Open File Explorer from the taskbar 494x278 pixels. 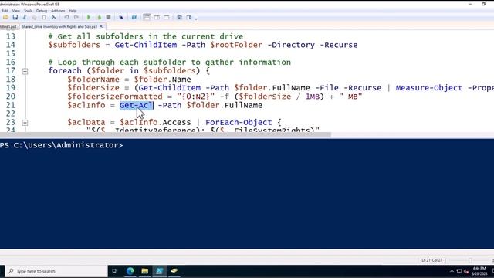coord(145,271)
